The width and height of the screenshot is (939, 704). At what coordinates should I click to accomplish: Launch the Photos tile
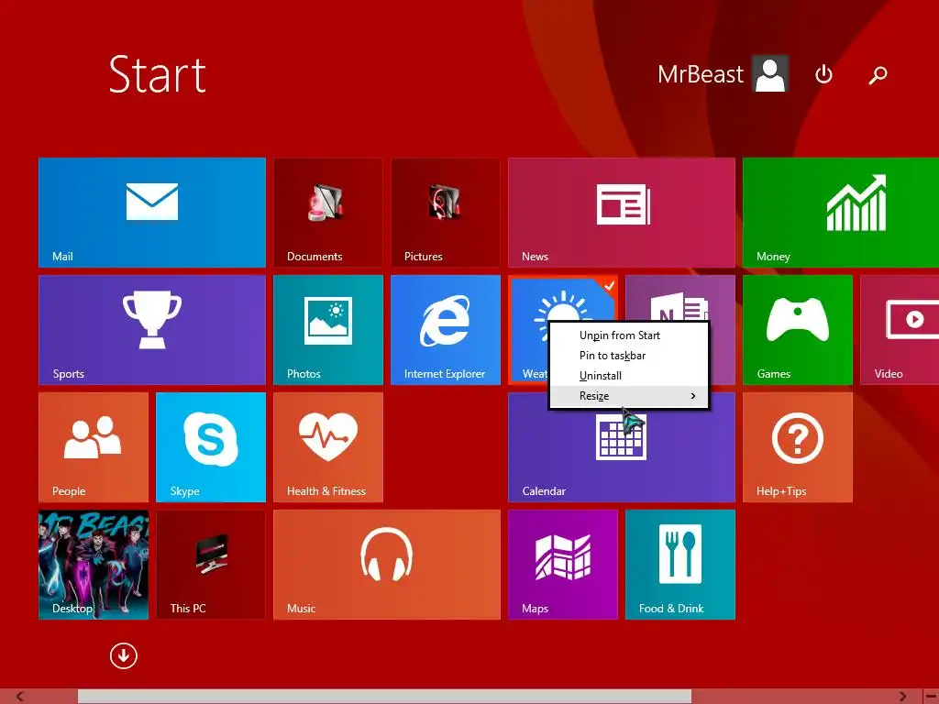pos(328,330)
